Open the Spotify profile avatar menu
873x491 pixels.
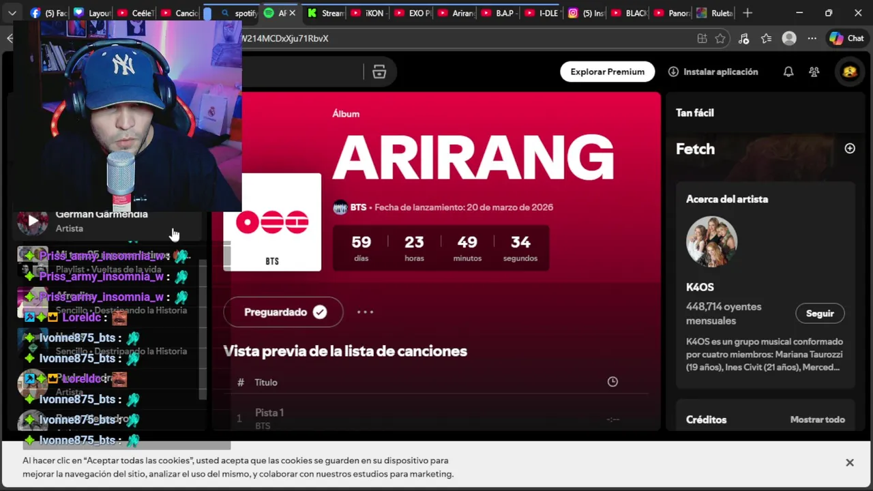(850, 72)
